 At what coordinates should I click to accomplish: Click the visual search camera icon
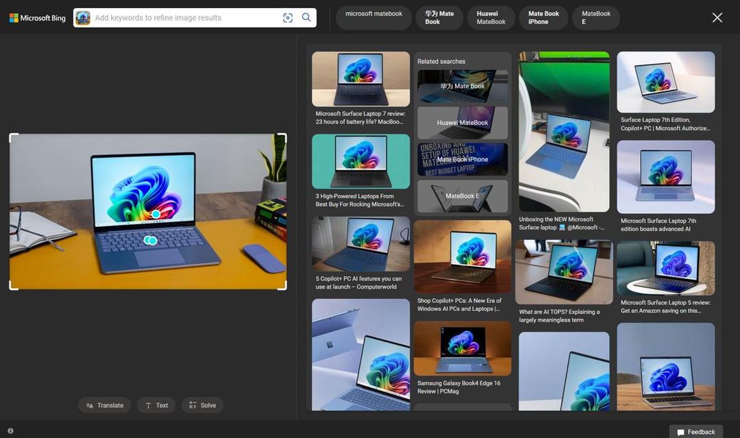tap(288, 17)
